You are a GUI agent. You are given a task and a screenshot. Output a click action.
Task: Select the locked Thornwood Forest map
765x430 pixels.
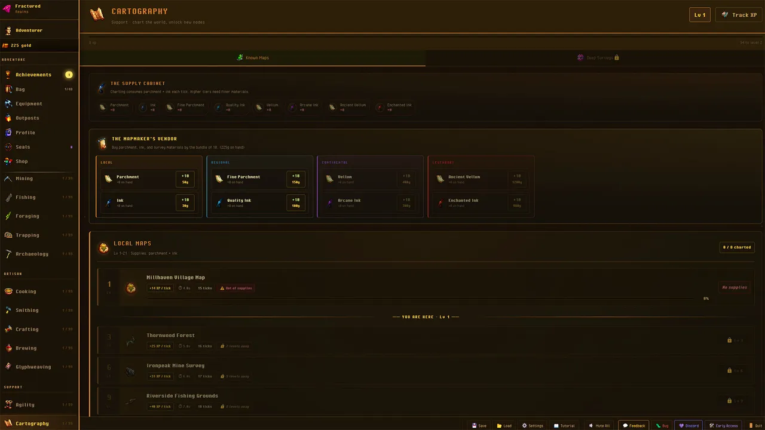coord(426,340)
